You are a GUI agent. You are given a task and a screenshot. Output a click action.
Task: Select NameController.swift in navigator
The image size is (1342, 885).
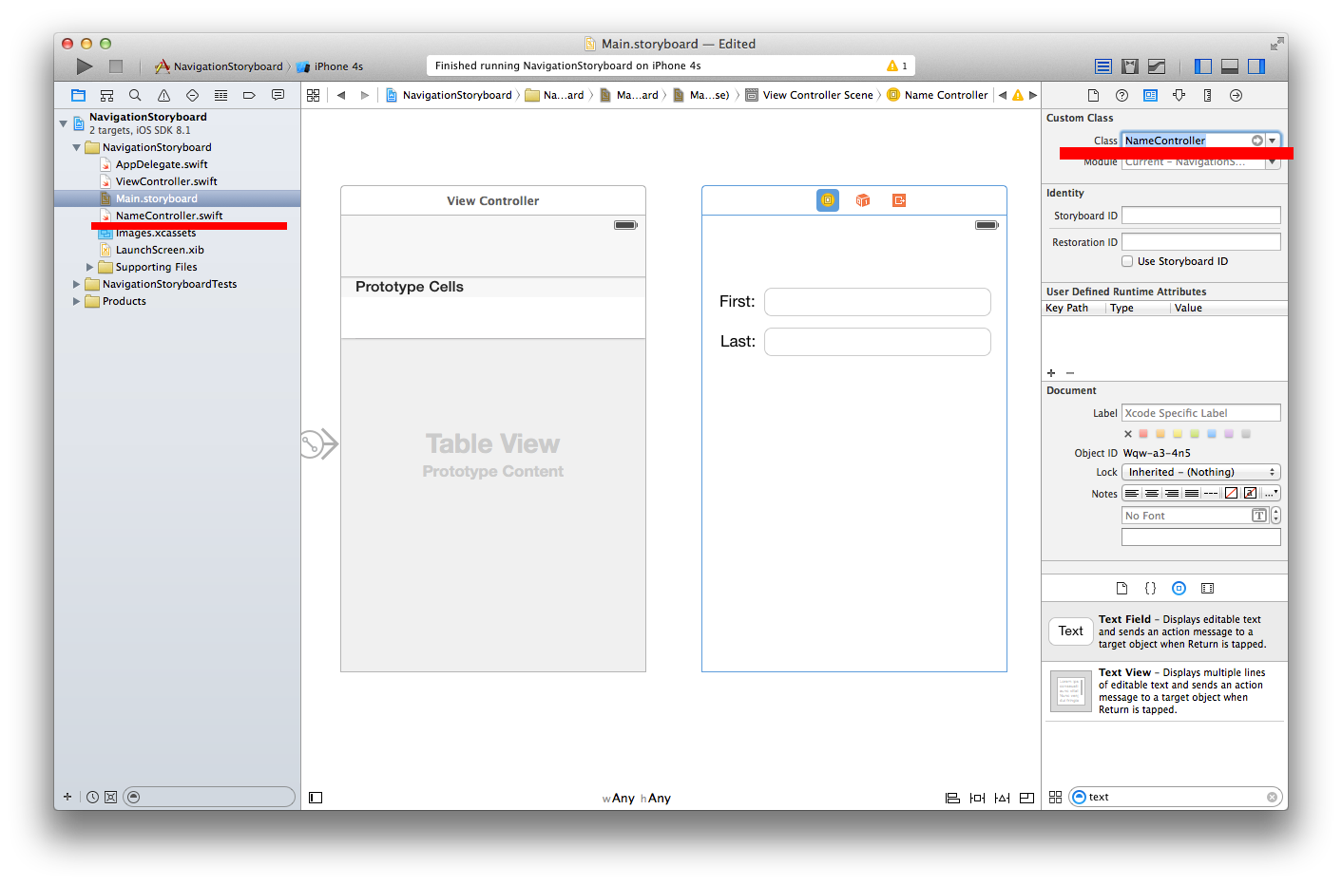(169, 216)
